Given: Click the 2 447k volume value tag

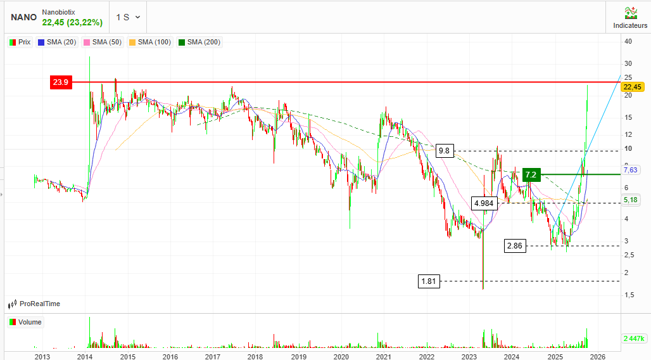Looking at the screenshot, I should click(634, 338).
